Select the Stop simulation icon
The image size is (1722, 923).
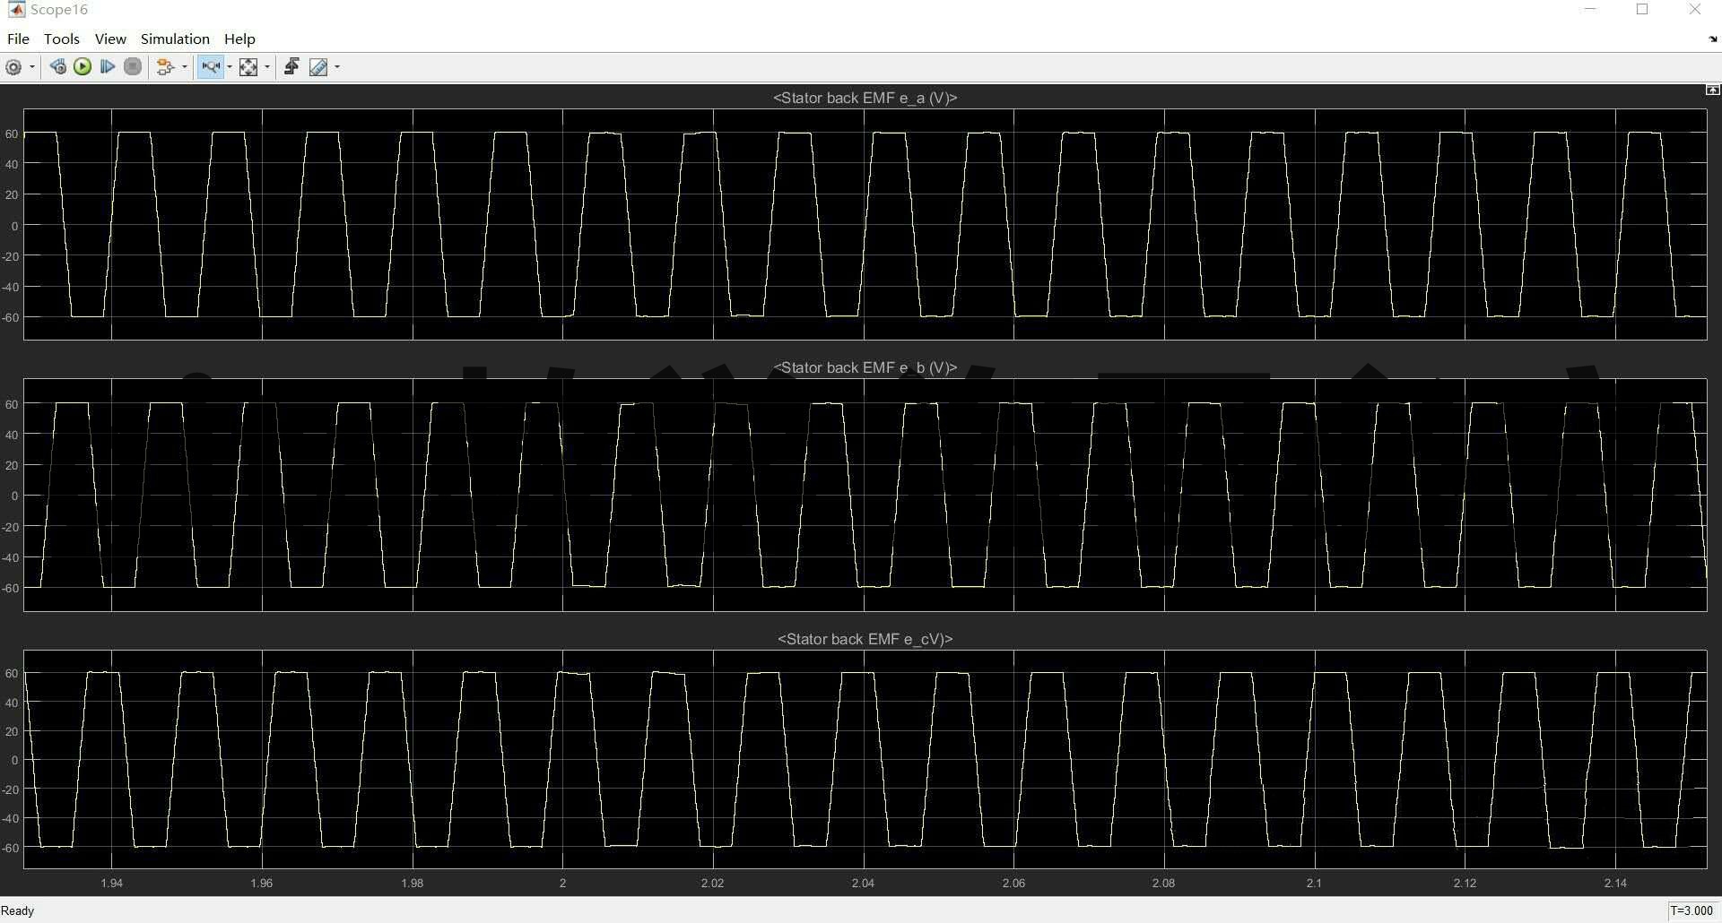[133, 66]
